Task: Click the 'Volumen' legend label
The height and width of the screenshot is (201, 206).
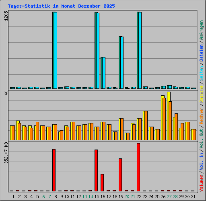Action: (202, 183)
